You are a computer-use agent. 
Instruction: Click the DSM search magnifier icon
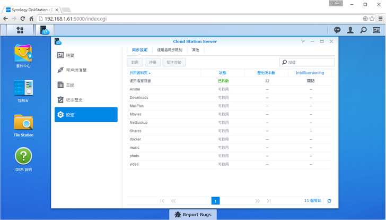(363, 30)
